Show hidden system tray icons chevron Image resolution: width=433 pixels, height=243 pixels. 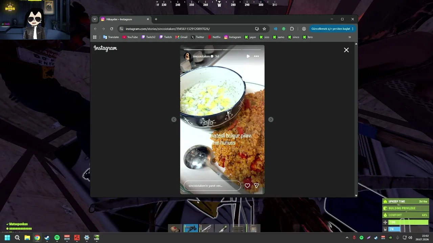click(347, 238)
